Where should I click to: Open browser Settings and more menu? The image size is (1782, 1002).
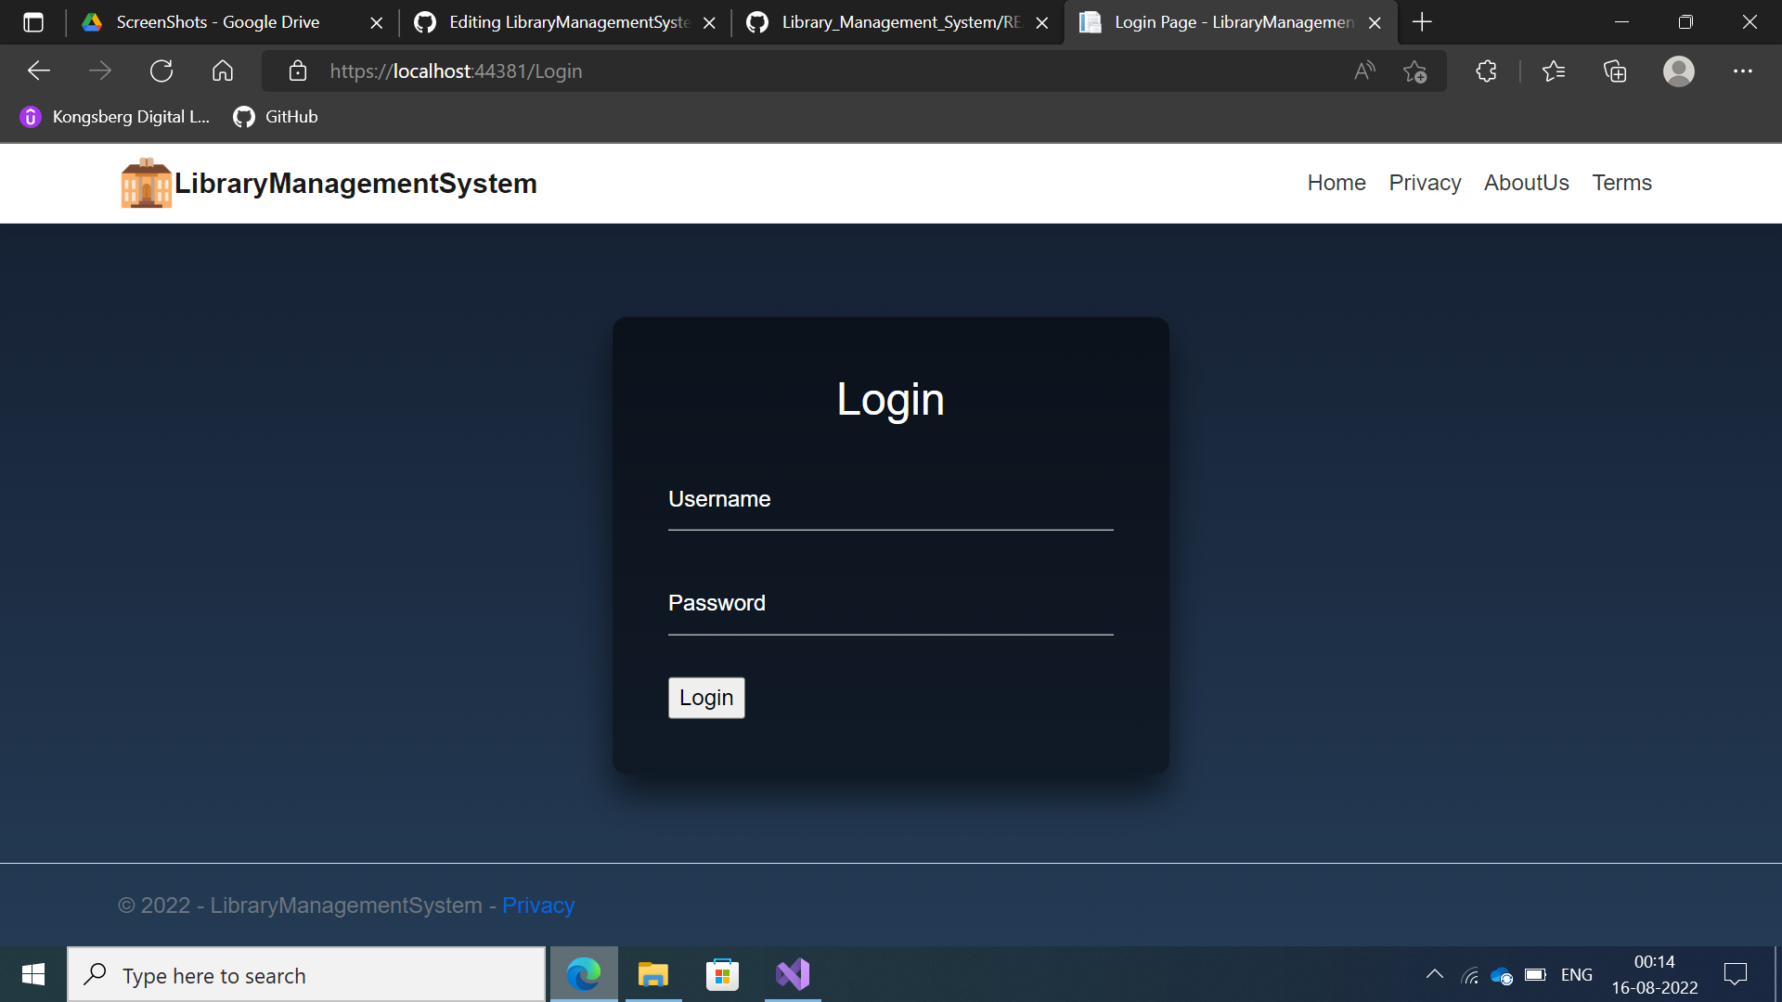[x=1742, y=71]
